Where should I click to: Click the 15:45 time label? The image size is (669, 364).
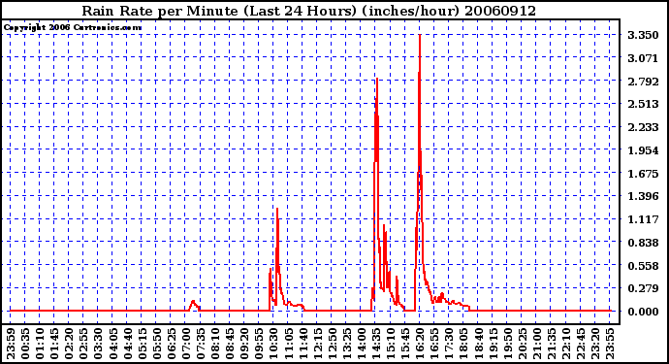tap(405, 344)
